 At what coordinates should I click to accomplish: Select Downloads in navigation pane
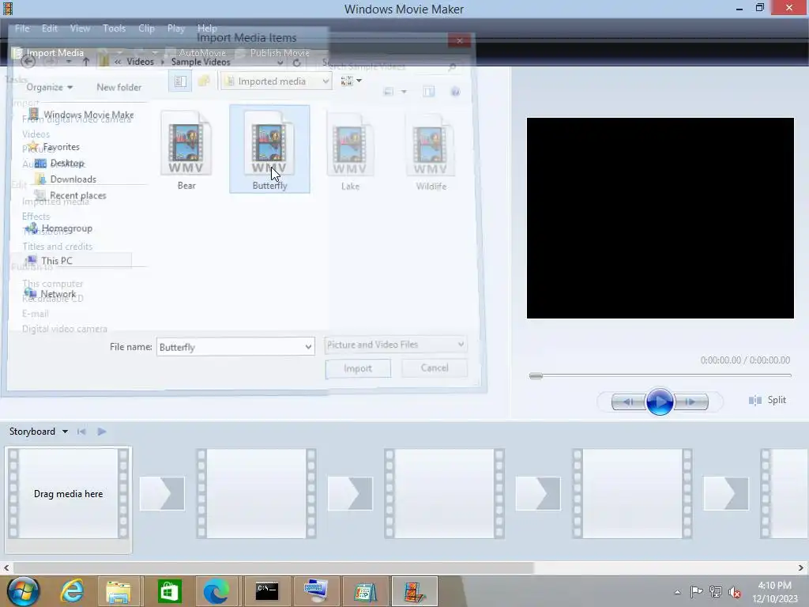[73, 179]
